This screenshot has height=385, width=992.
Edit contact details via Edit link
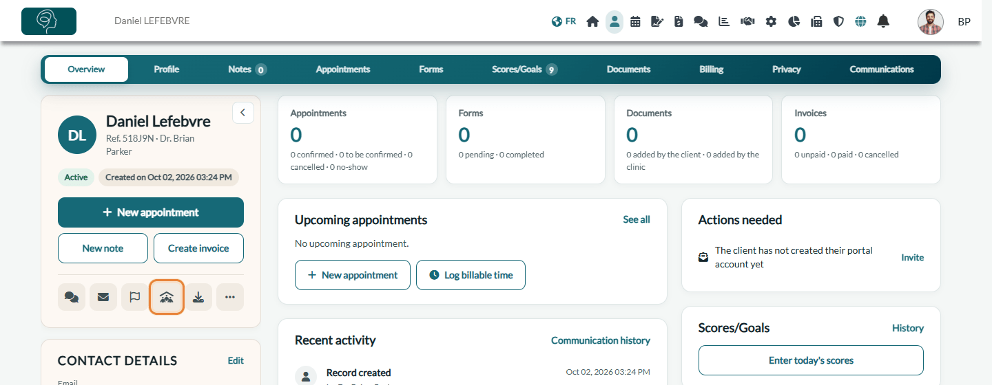pos(236,360)
